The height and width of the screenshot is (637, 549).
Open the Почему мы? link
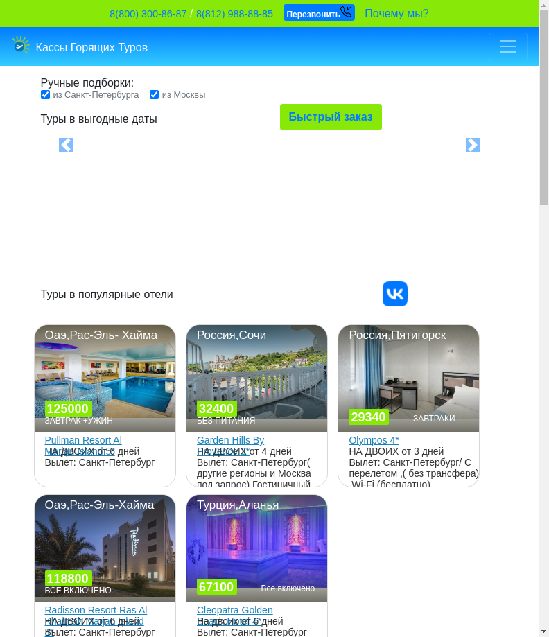click(x=397, y=13)
